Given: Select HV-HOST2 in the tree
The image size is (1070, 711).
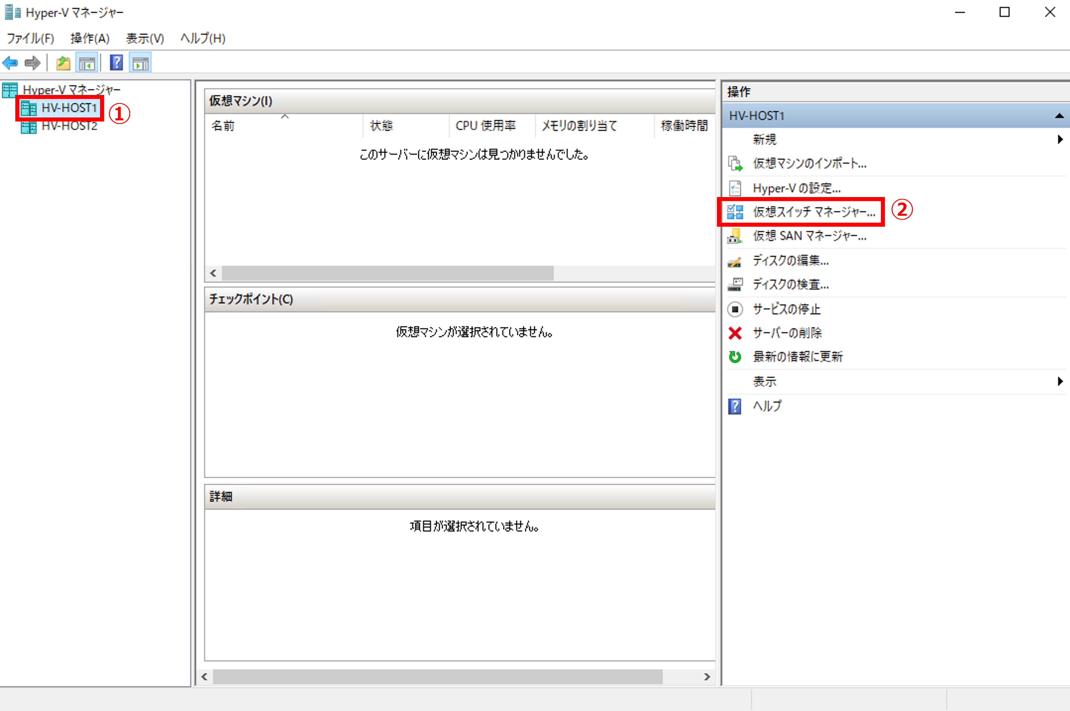Looking at the screenshot, I should 69,126.
